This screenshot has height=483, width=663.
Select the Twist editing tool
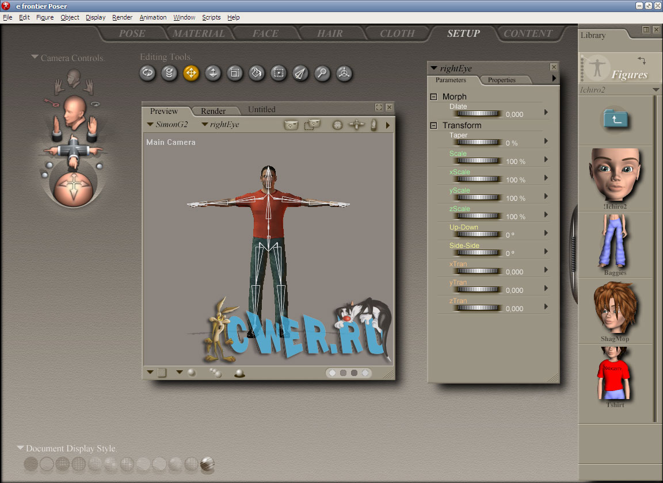pyautogui.click(x=169, y=73)
